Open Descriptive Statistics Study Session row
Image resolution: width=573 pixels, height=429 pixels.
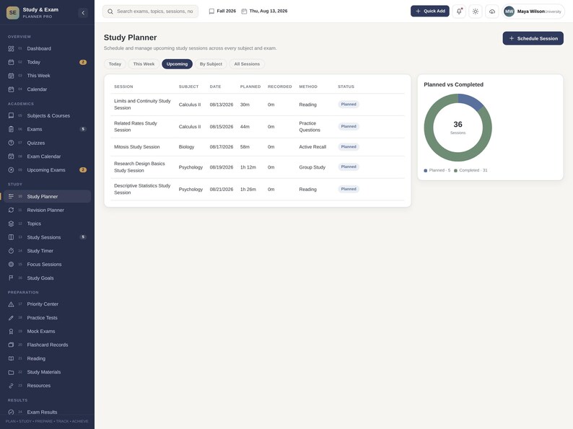(x=258, y=190)
